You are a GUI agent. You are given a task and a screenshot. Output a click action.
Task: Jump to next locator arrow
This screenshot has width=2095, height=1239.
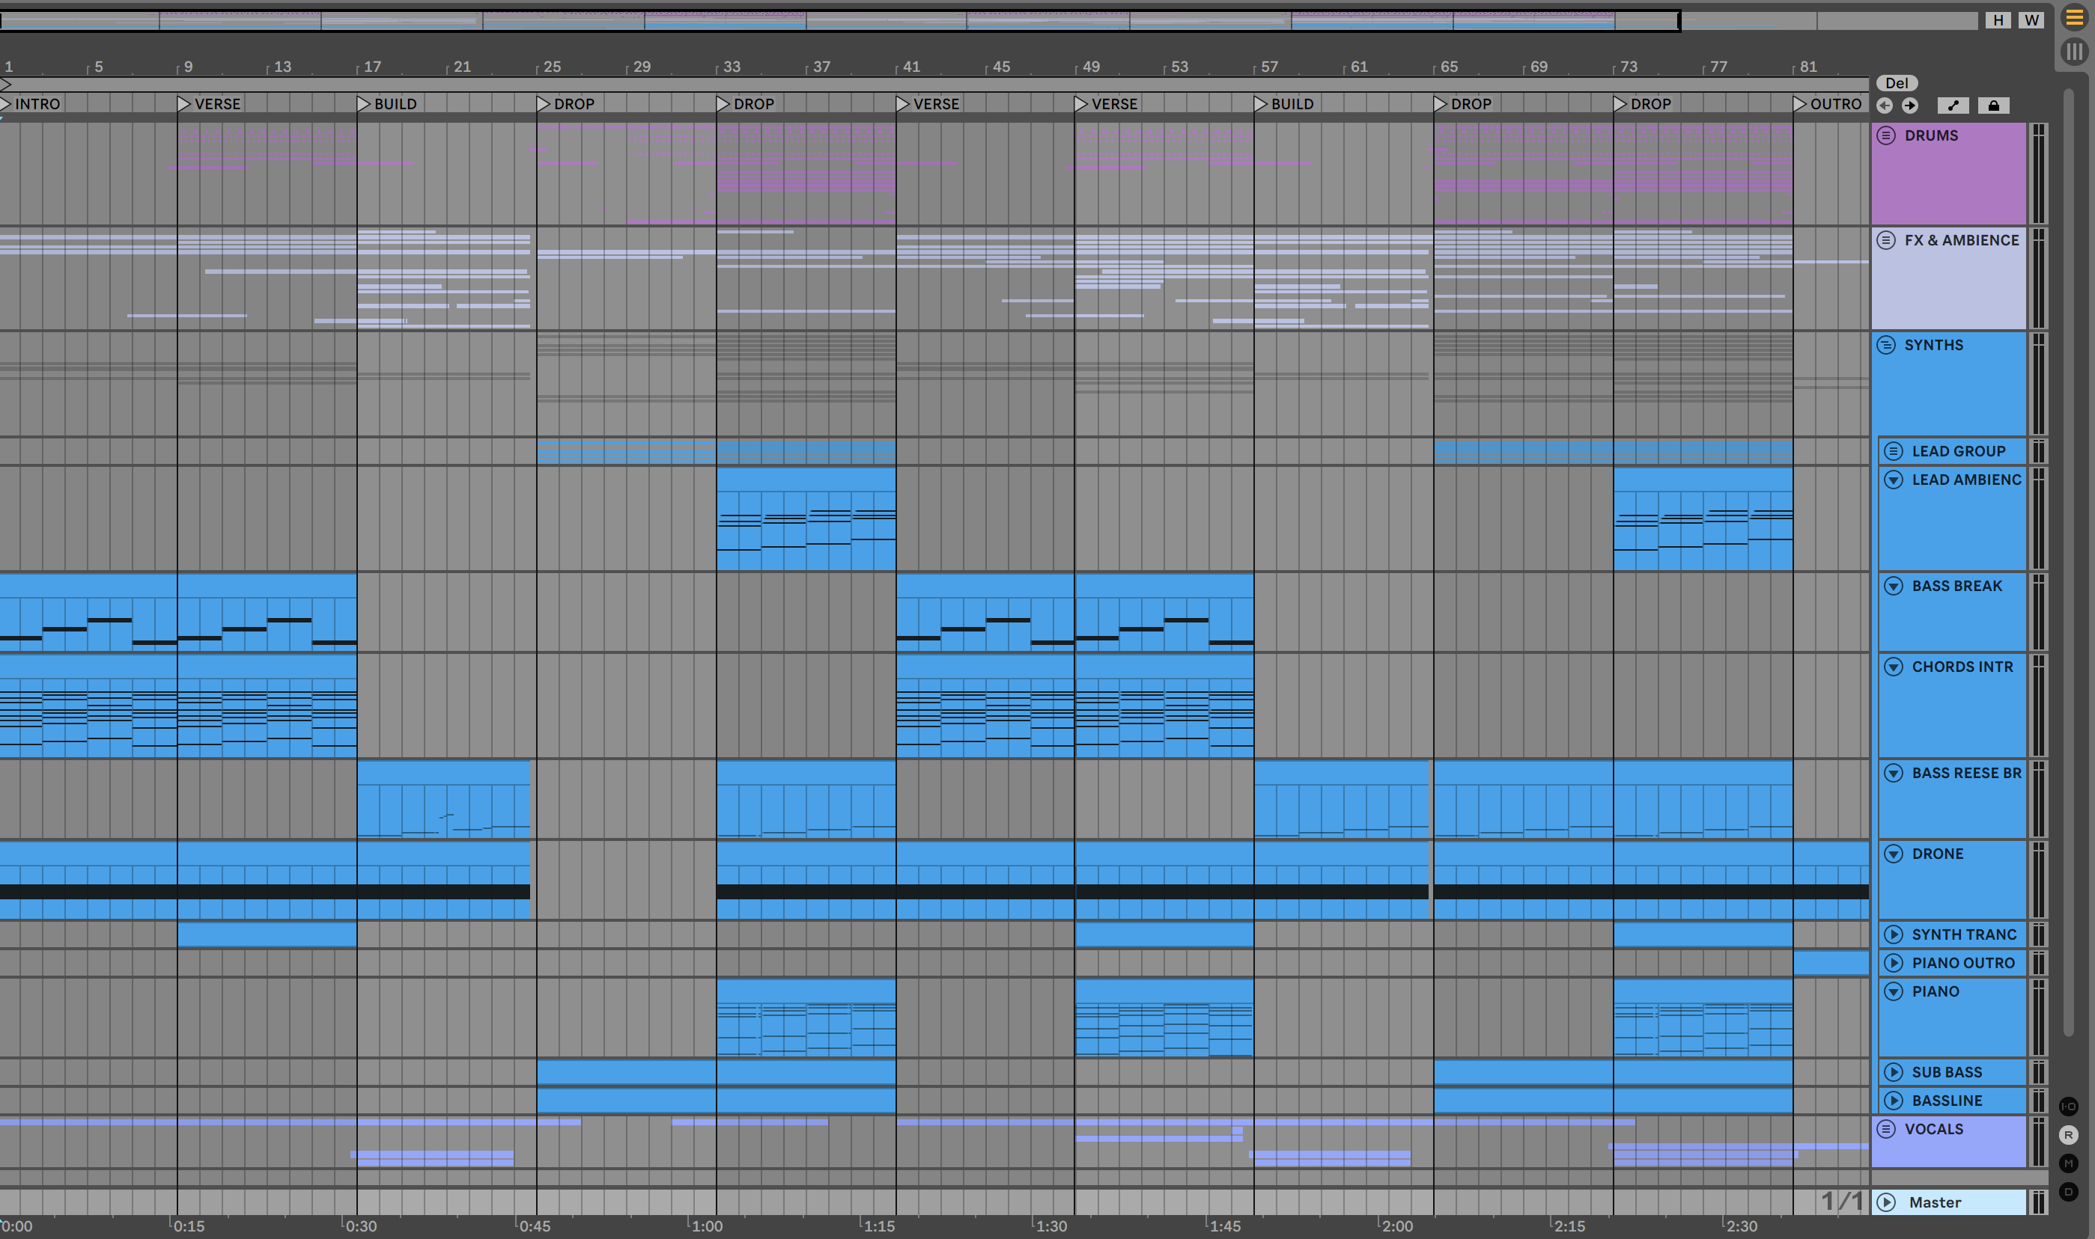[1909, 105]
